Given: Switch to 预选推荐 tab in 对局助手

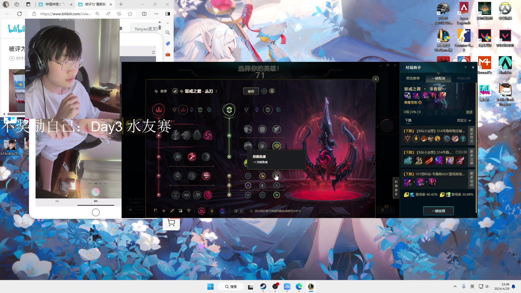Looking at the screenshot, I should click(413, 78).
